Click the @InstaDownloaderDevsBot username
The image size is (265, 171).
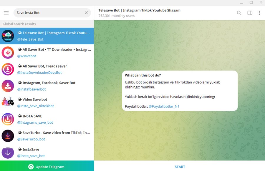(x=39, y=73)
